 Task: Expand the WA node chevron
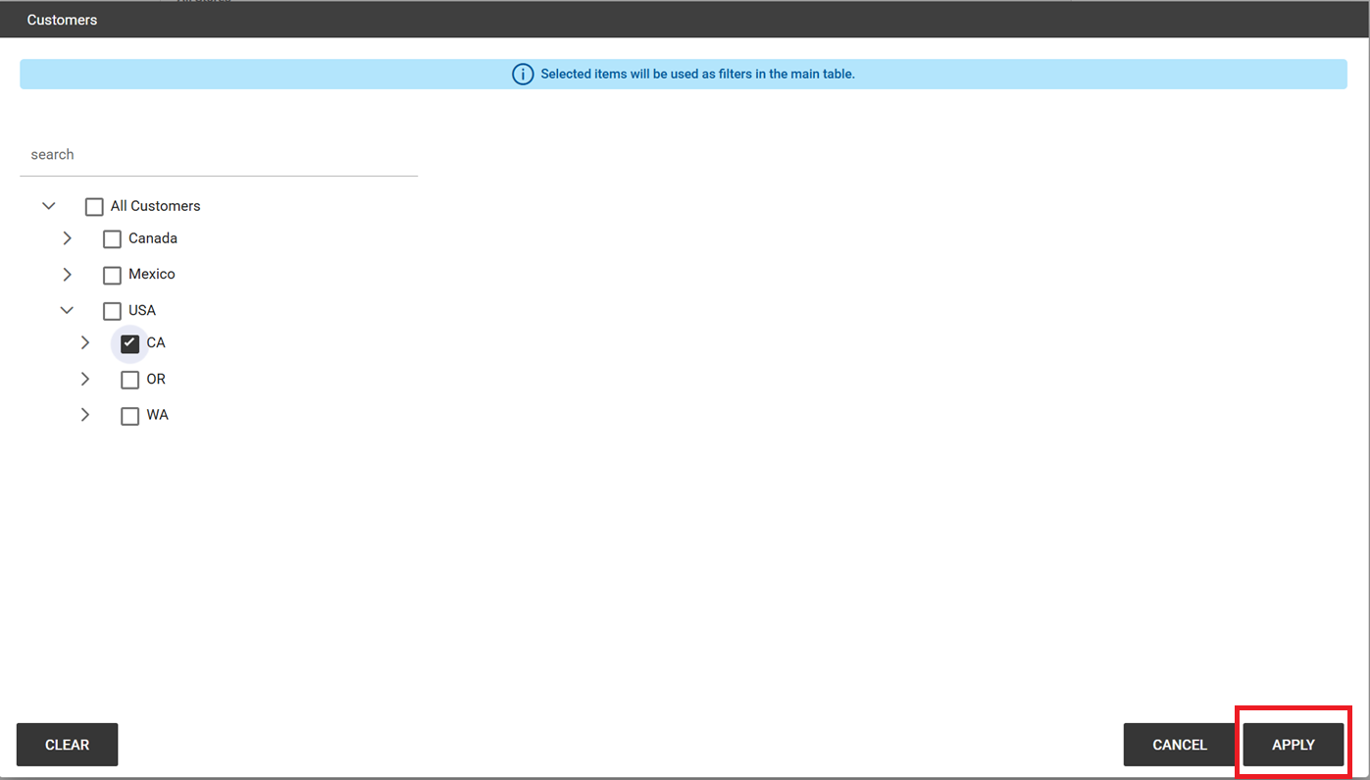point(85,415)
